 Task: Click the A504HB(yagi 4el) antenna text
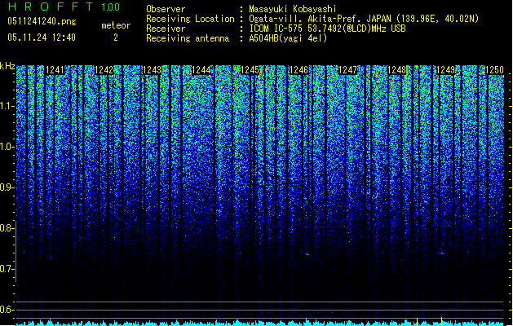(x=288, y=38)
